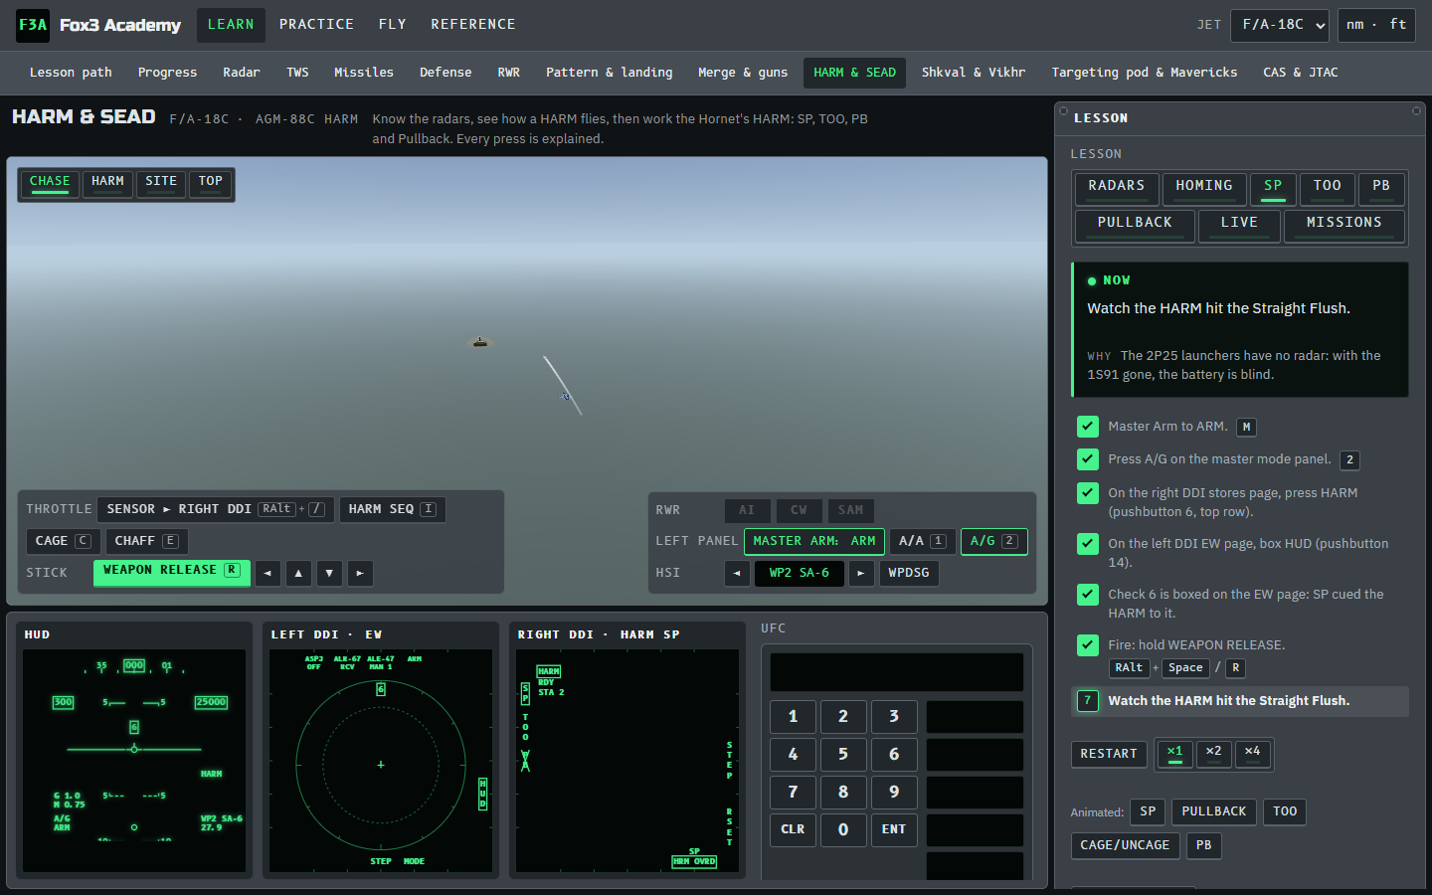The width and height of the screenshot is (1432, 895).
Task: Switch to the Targeting pod & Mavericks tab
Action: 1145,73
